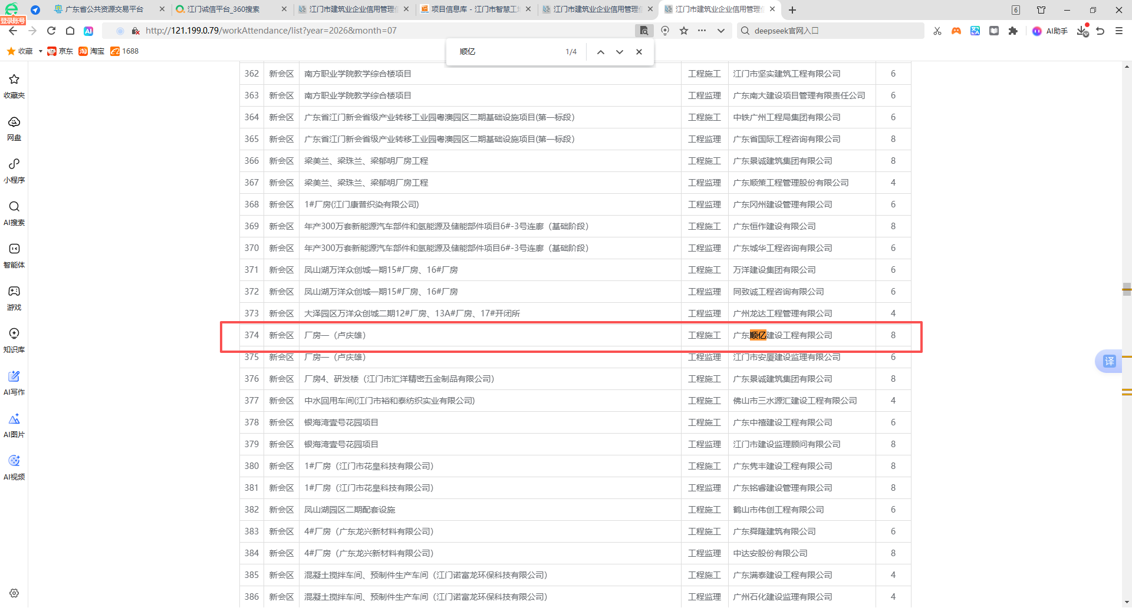Screen dimensions: 1132x608
Task: Expand the 收藏 bookmarks dropdown arrow
Action: 40,51
